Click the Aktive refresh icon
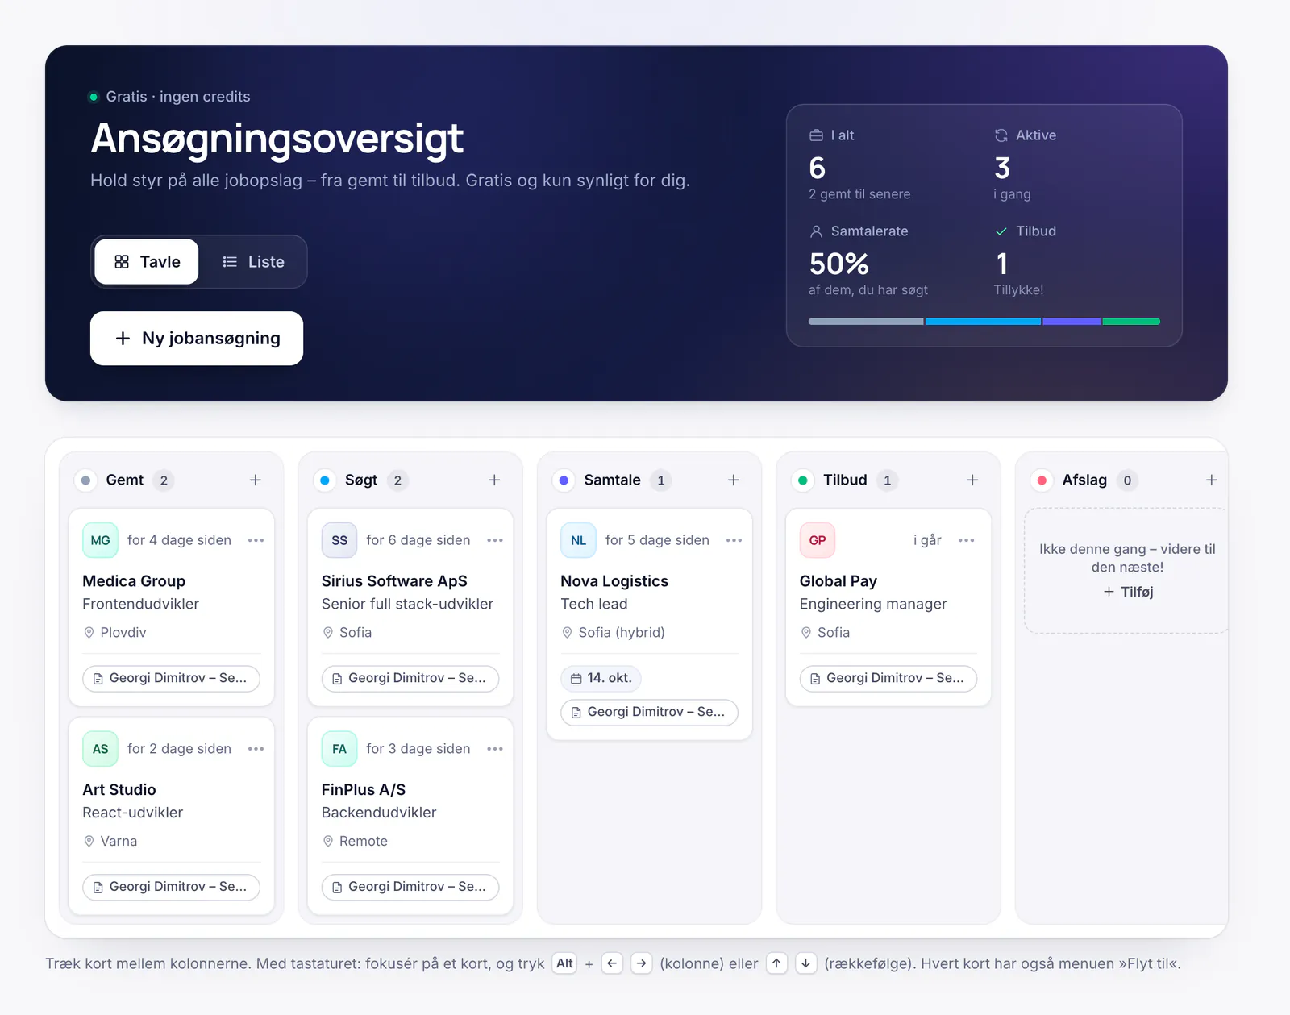The width and height of the screenshot is (1290, 1015). coord(1001,135)
